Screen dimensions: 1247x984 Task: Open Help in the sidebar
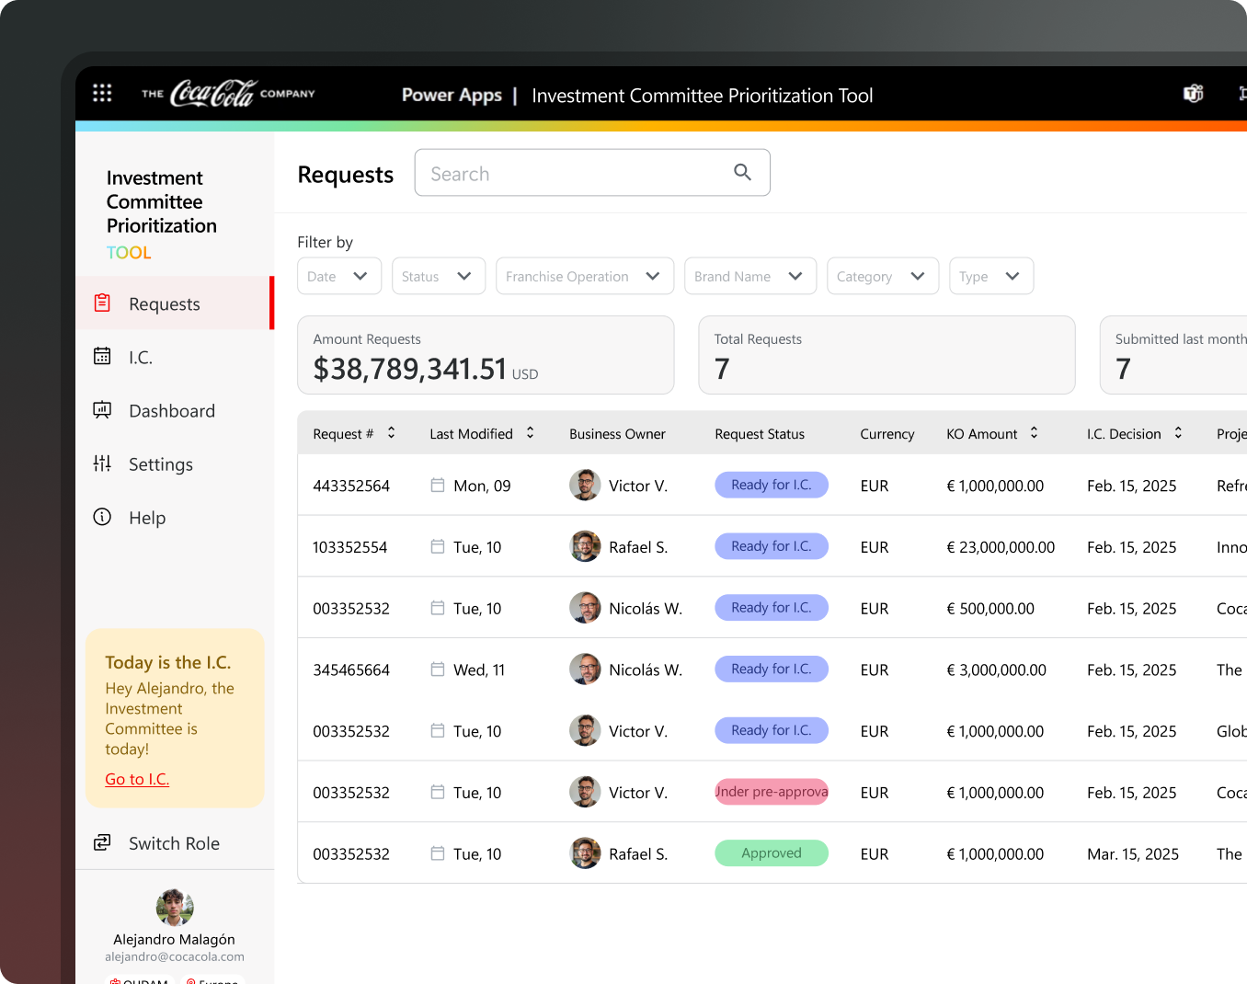pos(175,517)
